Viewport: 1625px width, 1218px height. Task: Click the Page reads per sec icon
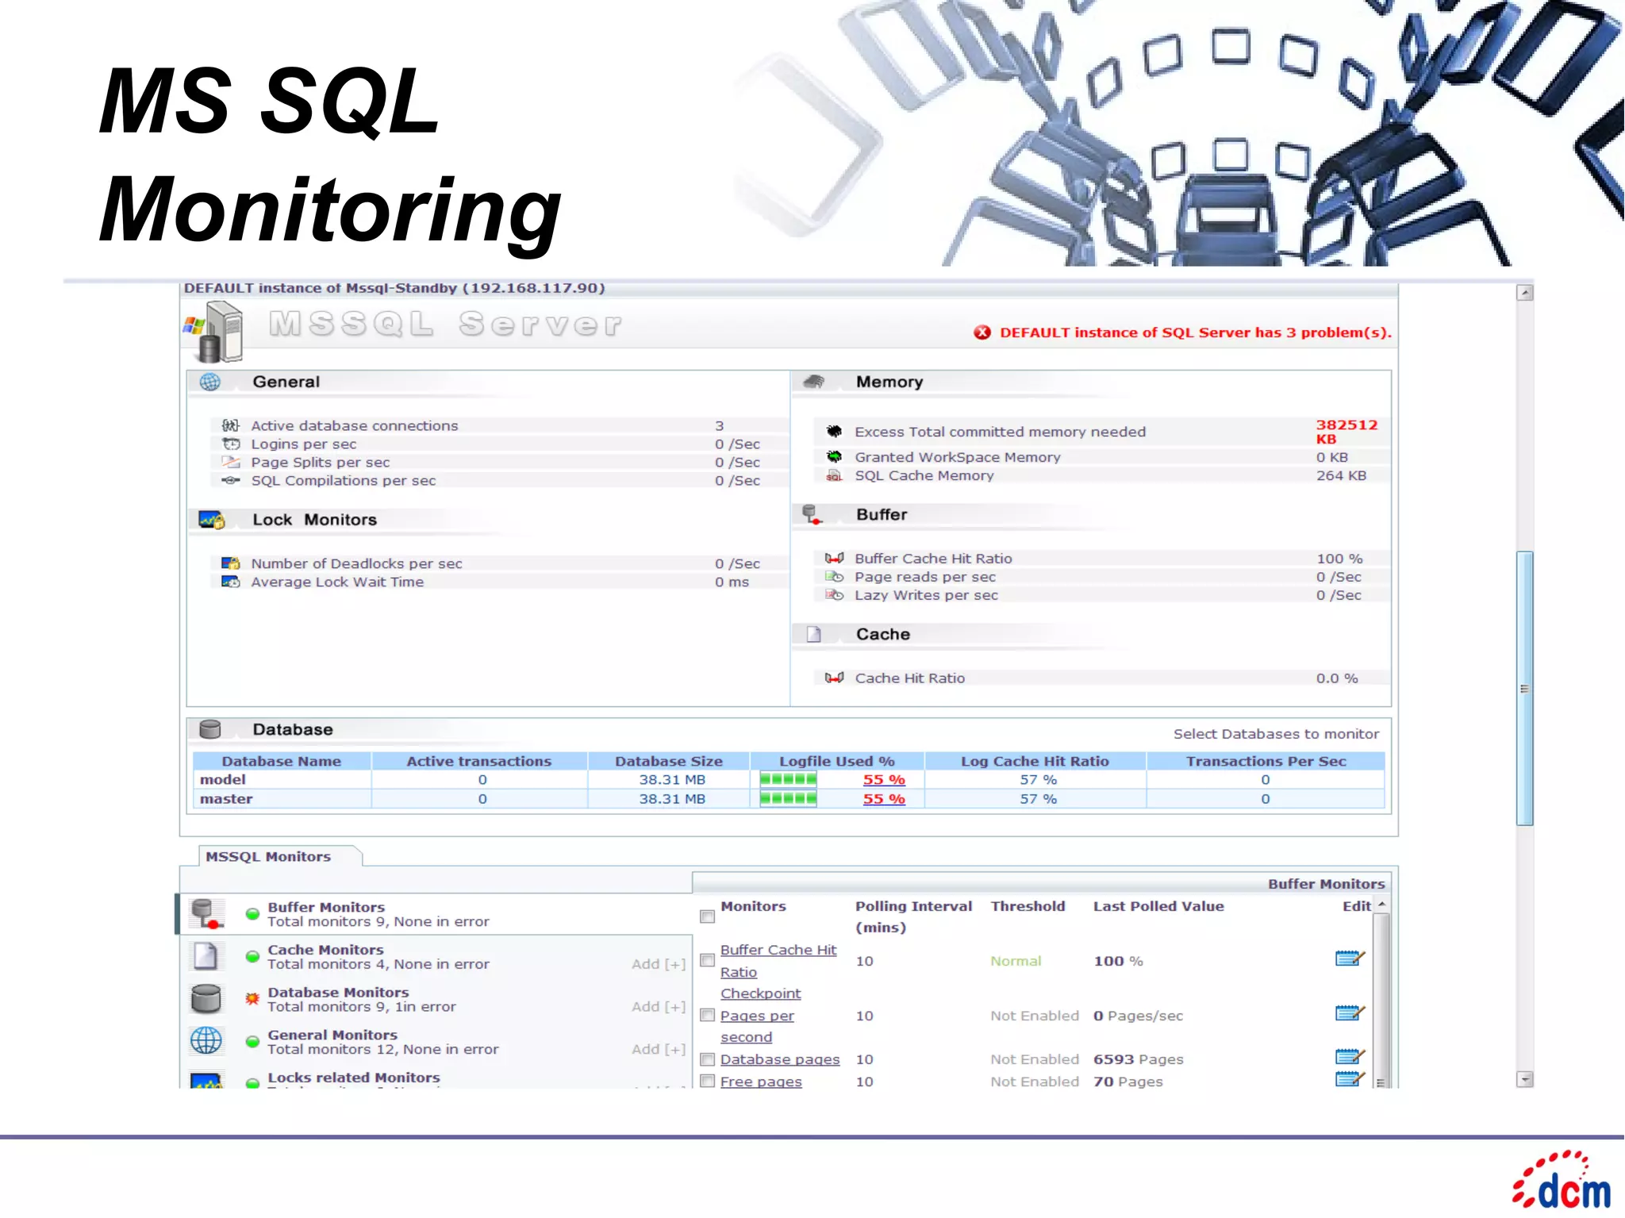(834, 576)
